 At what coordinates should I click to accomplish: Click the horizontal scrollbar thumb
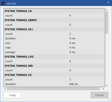tap(53, 89)
